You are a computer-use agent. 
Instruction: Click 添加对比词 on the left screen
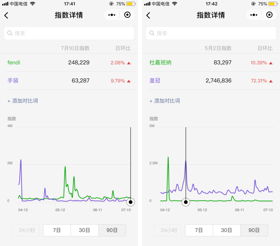(23, 101)
